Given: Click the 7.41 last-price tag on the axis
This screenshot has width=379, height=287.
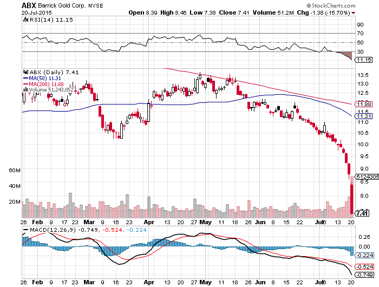Looking at the screenshot, I should click(x=362, y=213).
